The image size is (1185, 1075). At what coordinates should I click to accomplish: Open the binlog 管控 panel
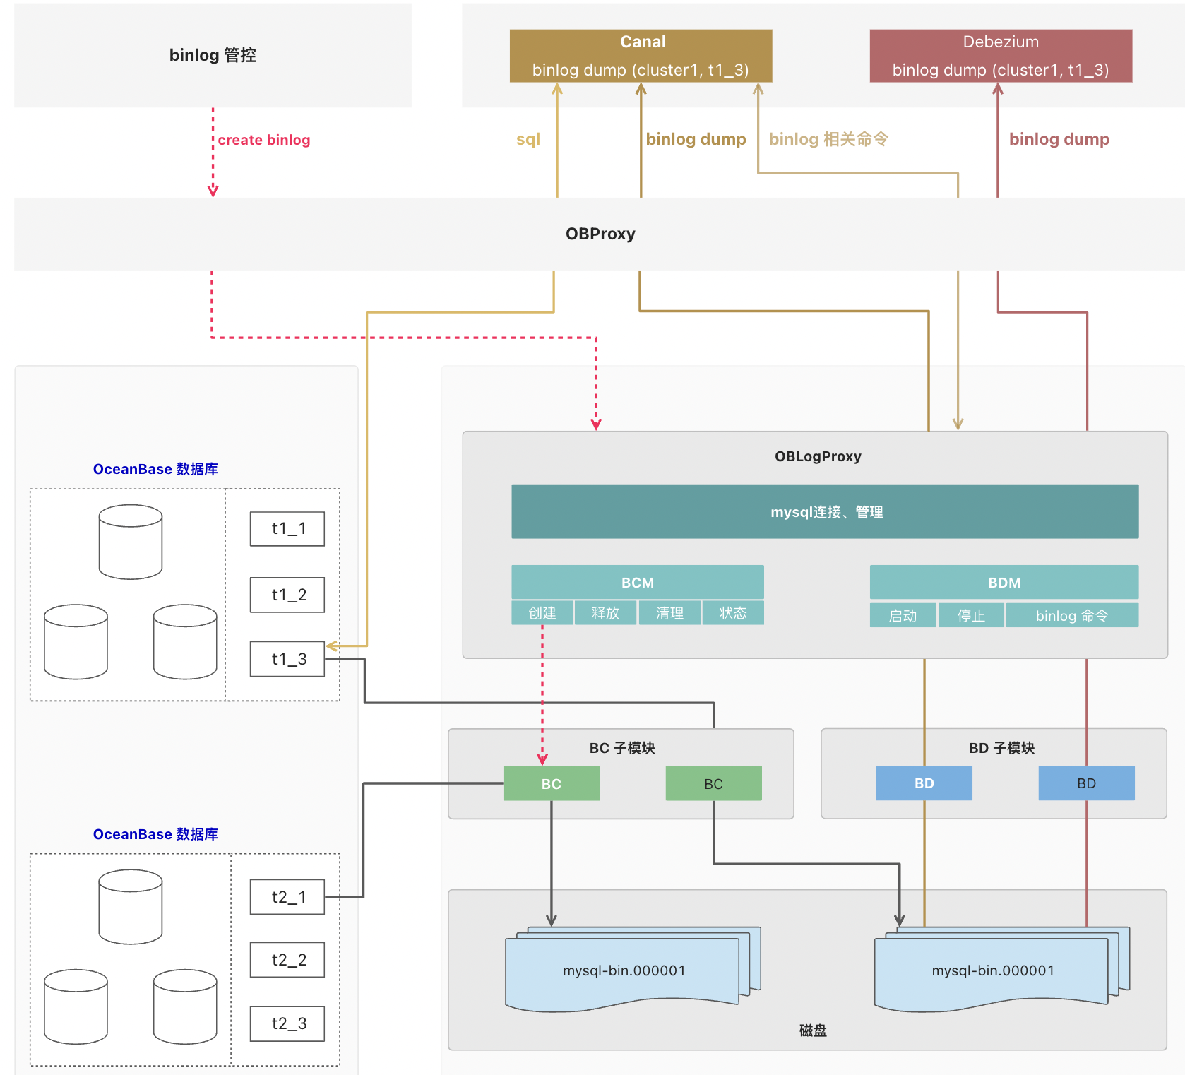tap(212, 54)
